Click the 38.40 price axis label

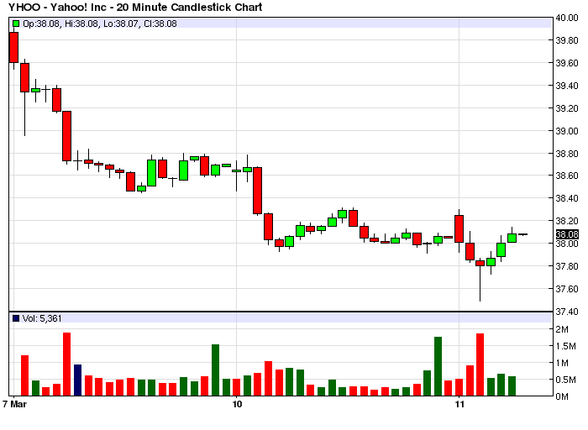(567, 198)
